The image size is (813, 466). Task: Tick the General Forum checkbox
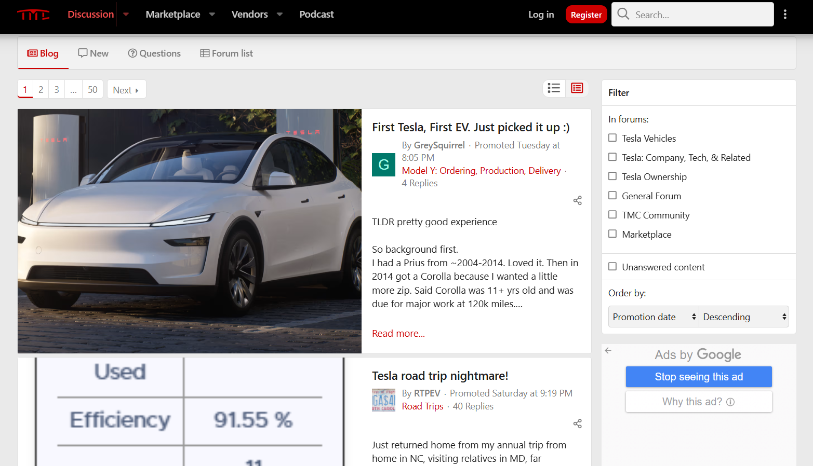pos(612,195)
